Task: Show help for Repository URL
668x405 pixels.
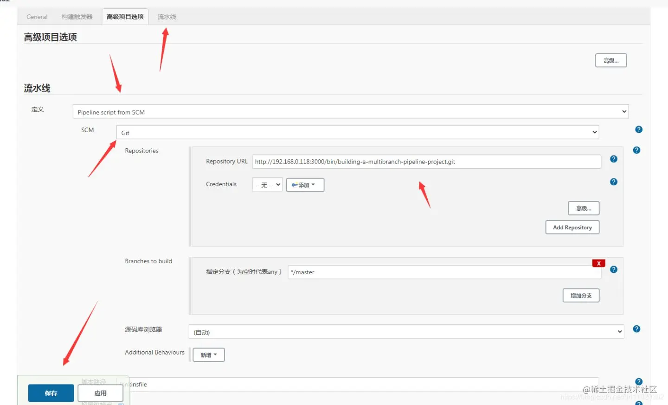Action: [614, 159]
